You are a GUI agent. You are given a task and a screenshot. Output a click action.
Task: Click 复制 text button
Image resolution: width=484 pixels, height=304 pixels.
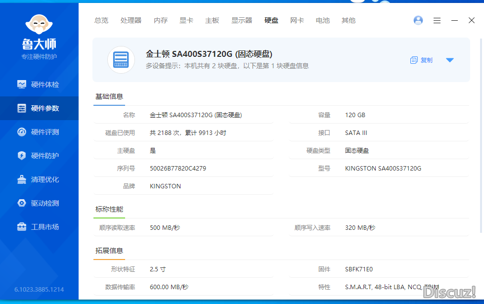[x=427, y=60]
